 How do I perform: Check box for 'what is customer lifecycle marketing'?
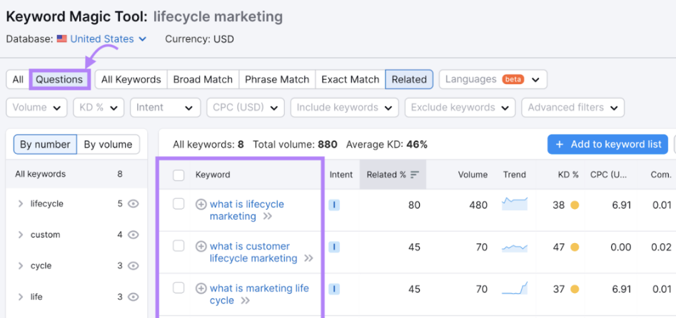point(178,246)
